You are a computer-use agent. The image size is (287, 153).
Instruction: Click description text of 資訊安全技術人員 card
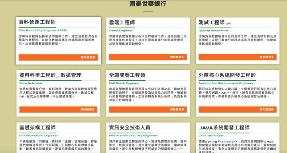point(148,145)
